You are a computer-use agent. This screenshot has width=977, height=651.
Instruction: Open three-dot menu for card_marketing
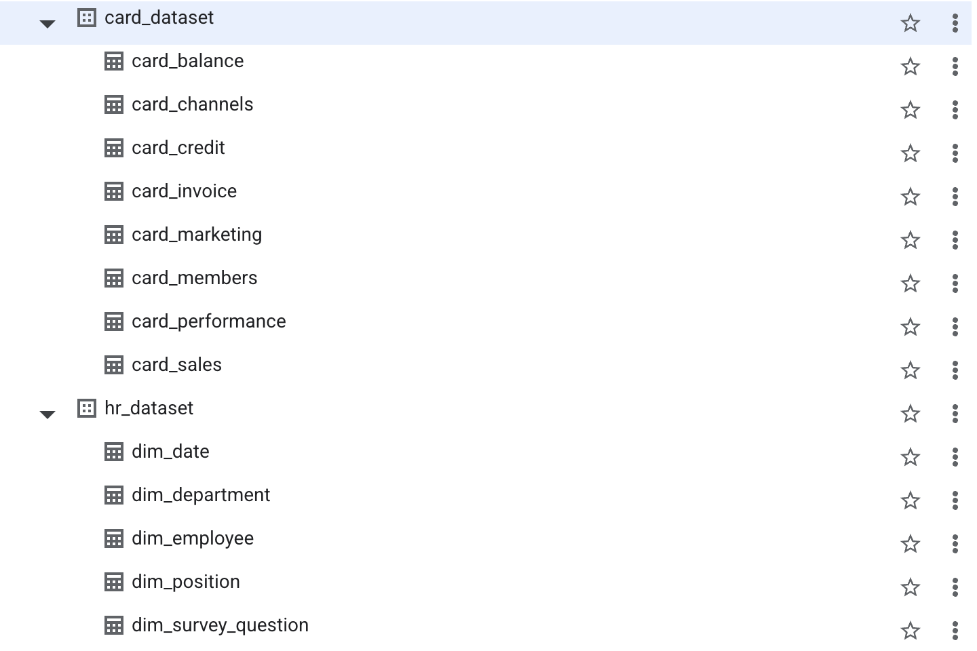pos(955,240)
